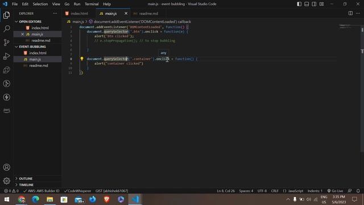This screenshot has width=364, height=205.
Task: Open Google Chrome from taskbar
Action: (x=22, y=199)
